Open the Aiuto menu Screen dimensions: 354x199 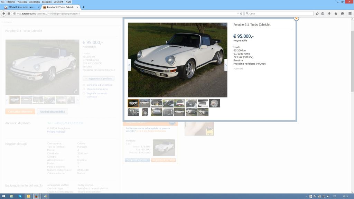(x=68, y=2)
